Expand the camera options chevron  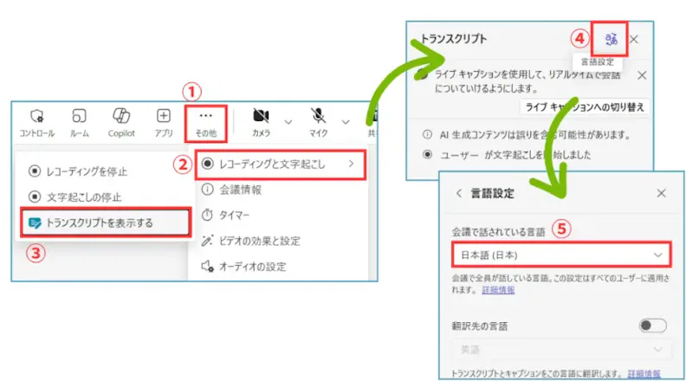[x=288, y=122]
